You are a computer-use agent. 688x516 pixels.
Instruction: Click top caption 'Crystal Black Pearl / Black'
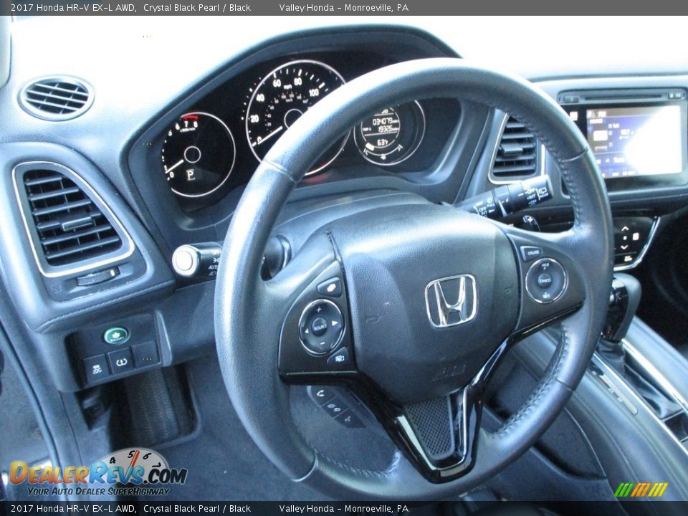(x=197, y=7)
